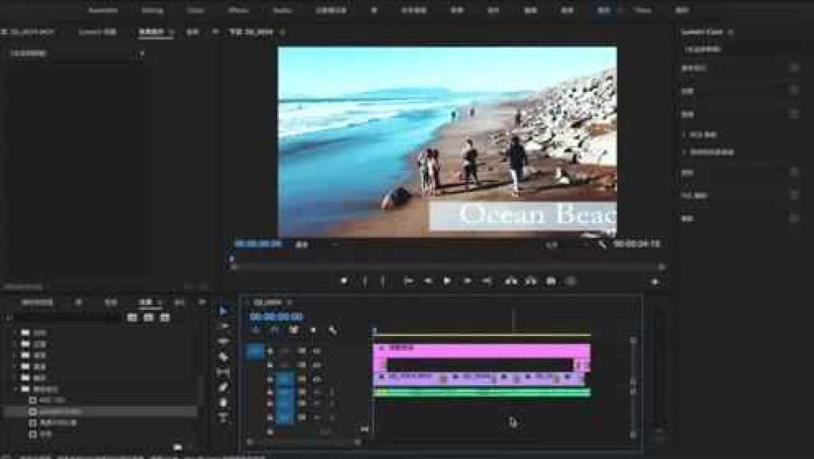Click the Export Frame camera icon

pos(550,280)
